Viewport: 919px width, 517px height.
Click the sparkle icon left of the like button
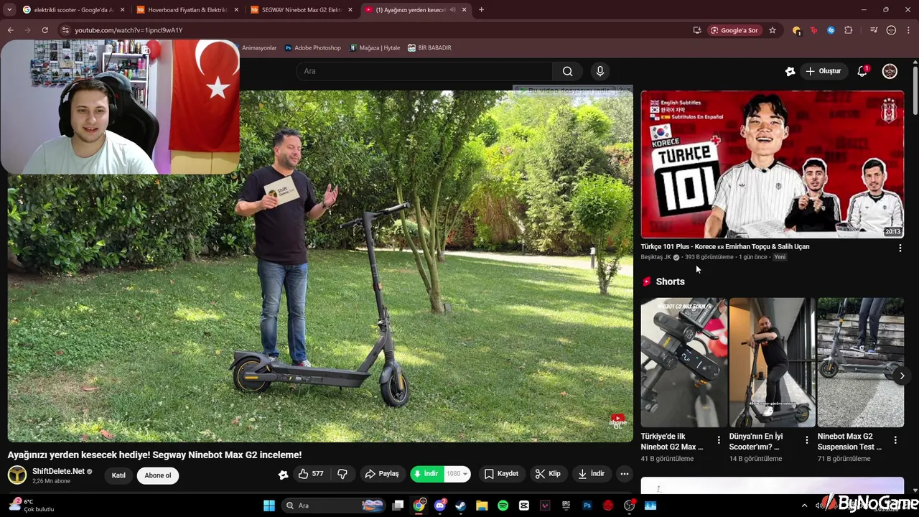coord(283,474)
